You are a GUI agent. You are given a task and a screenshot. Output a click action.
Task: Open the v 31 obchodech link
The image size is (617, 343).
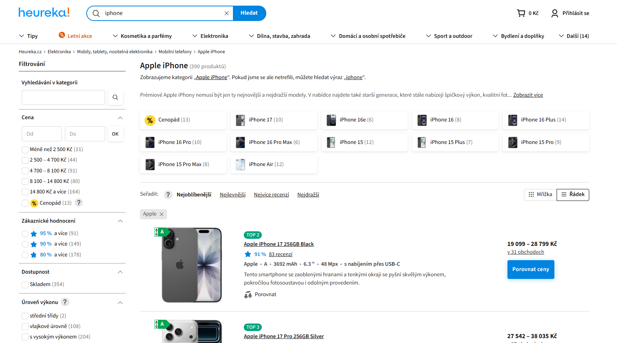pyautogui.click(x=525, y=252)
